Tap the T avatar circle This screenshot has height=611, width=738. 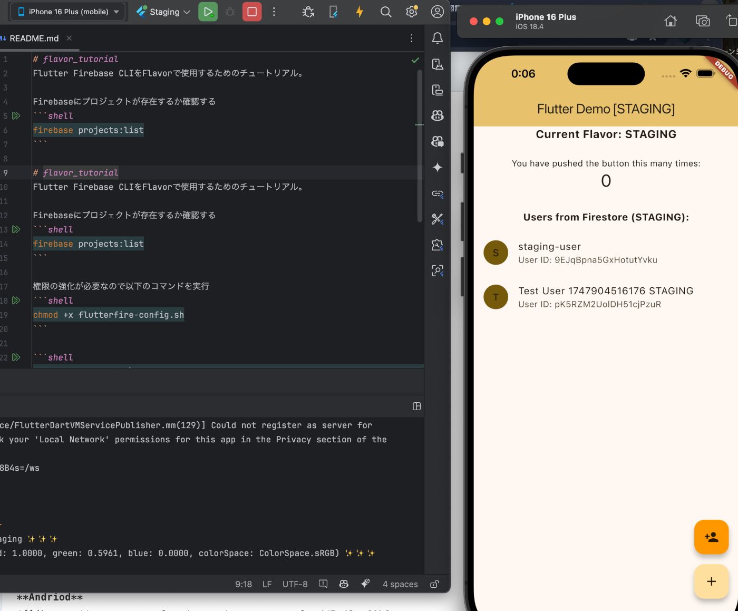(x=496, y=297)
